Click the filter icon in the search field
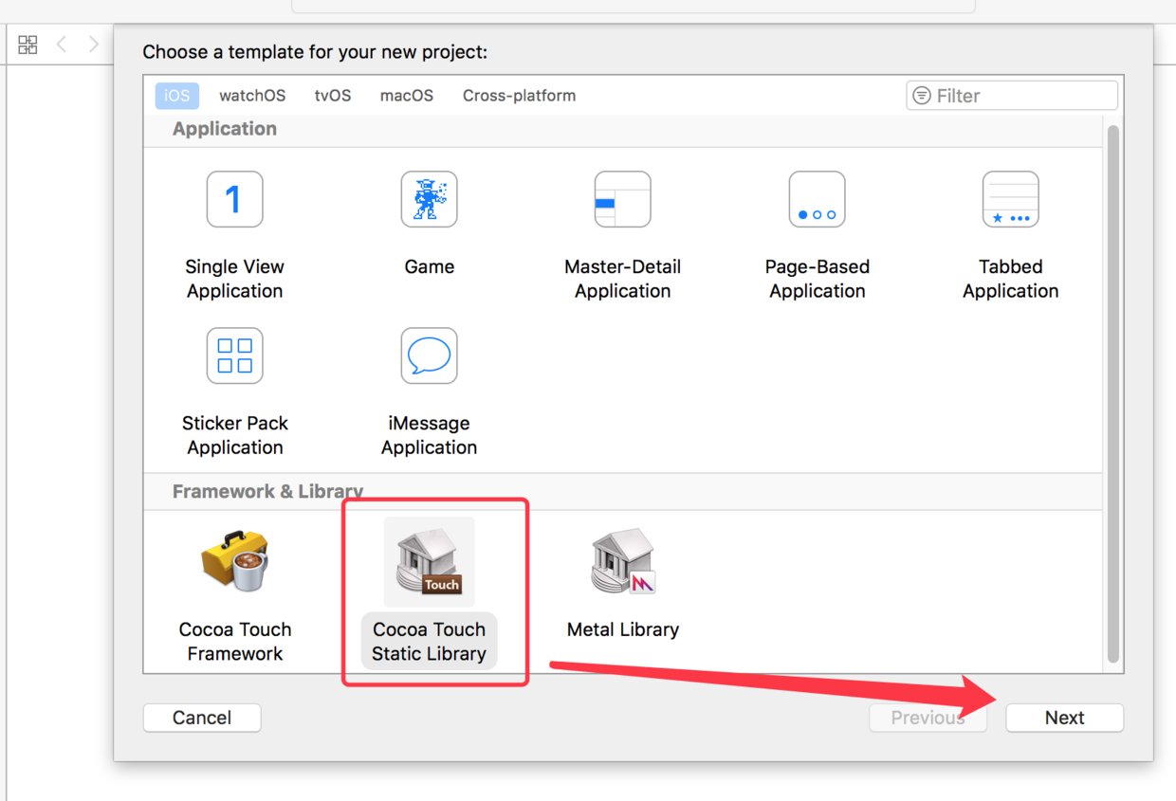 [x=921, y=96]
